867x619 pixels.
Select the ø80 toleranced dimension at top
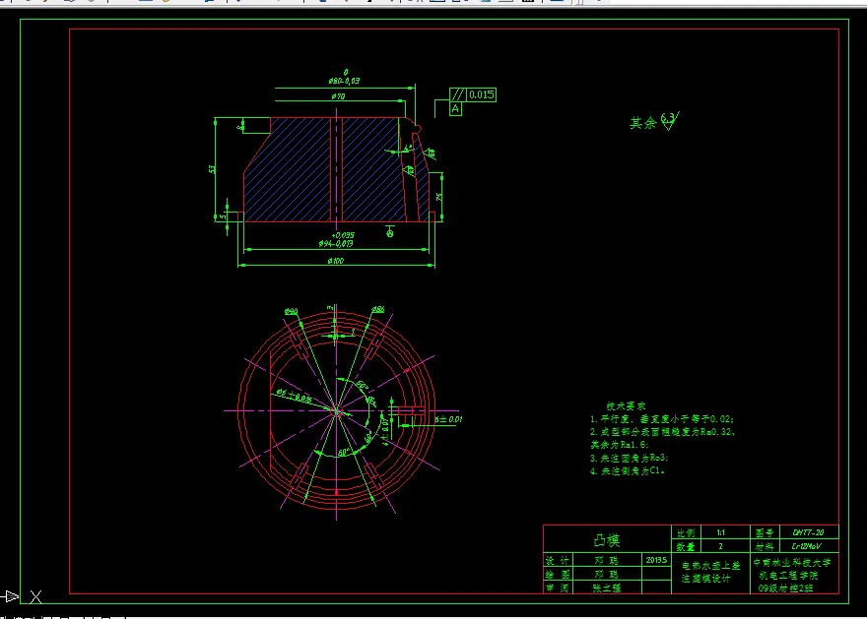pyautogui.click(x=344, y=78)
